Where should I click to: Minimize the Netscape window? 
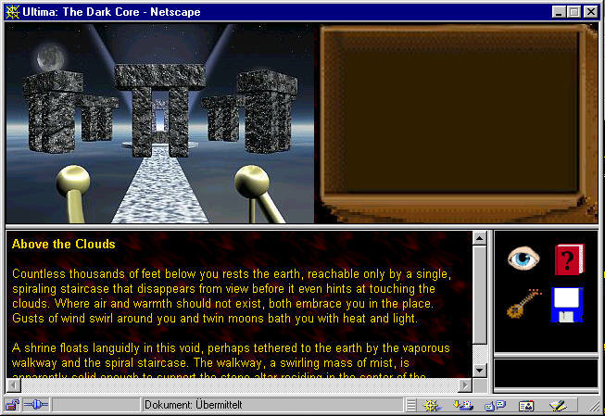coord(559,12)
